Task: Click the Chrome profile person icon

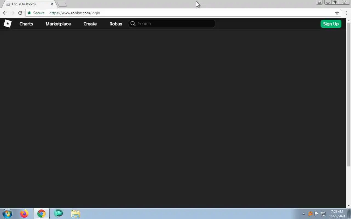Action: click(x=319, y=2)
